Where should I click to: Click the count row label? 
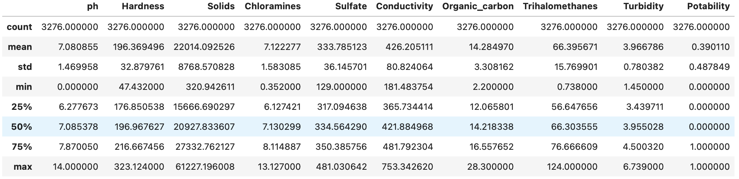point(19,27)
